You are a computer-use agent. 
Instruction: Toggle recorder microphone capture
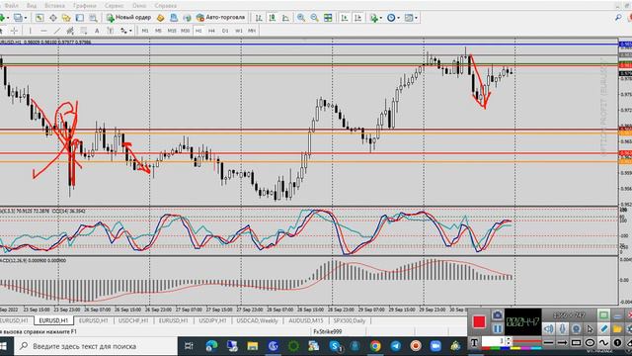click(x=562, y=329)
